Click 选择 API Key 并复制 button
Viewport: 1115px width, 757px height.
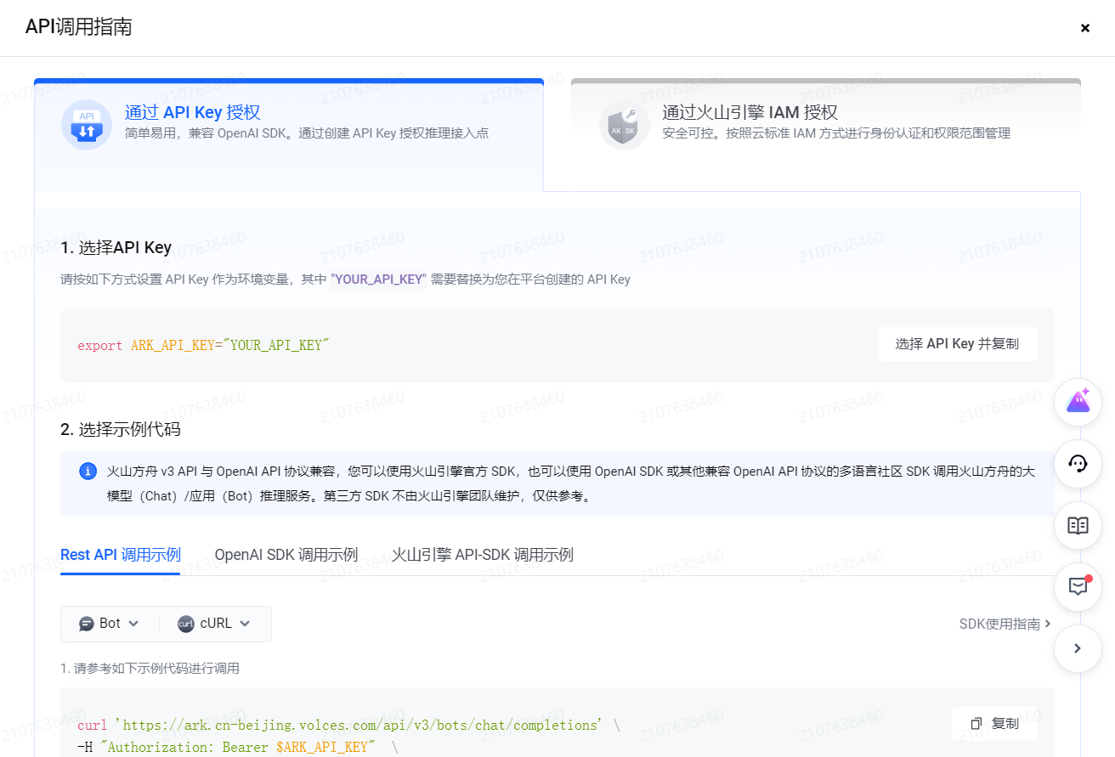point(957,344)
